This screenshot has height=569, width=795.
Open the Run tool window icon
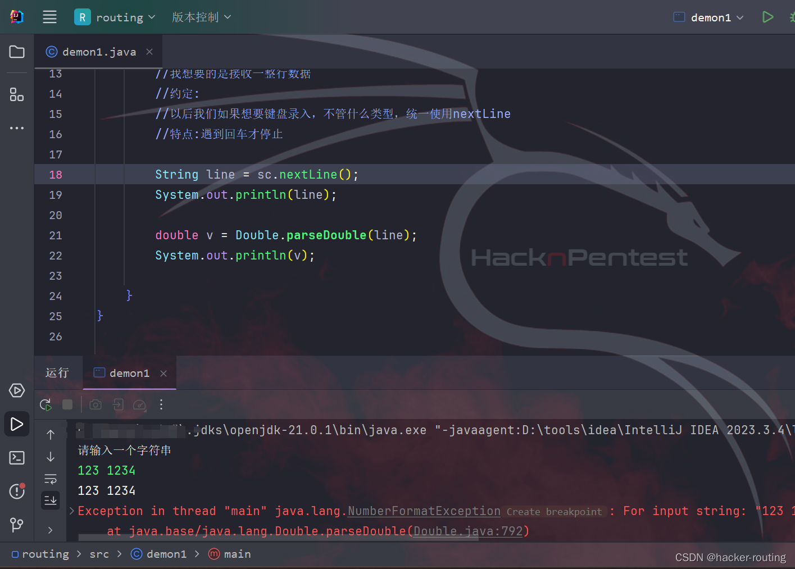17,424
